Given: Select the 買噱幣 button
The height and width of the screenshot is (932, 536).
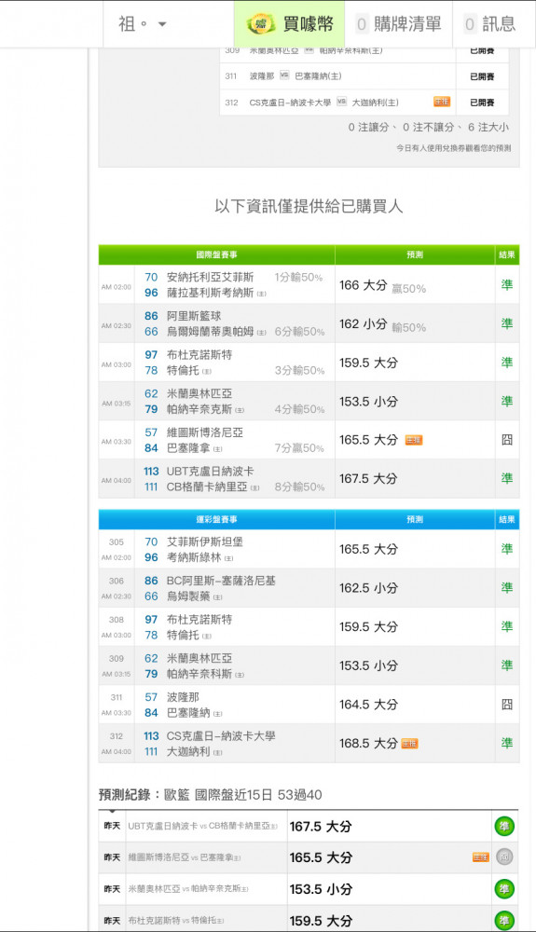Looking at the screenshot, I should tap(289, 24).
